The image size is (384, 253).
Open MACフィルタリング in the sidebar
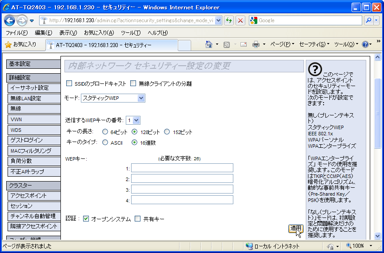click(33, 151)
